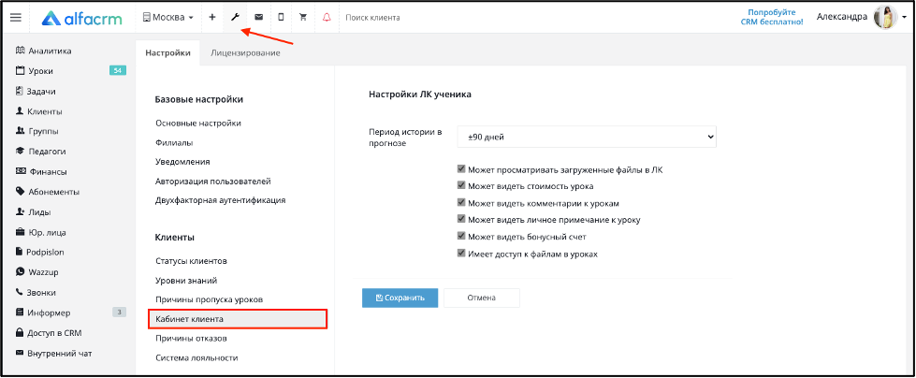Open the '±90 дней' period dropdown

coord(587,137)
